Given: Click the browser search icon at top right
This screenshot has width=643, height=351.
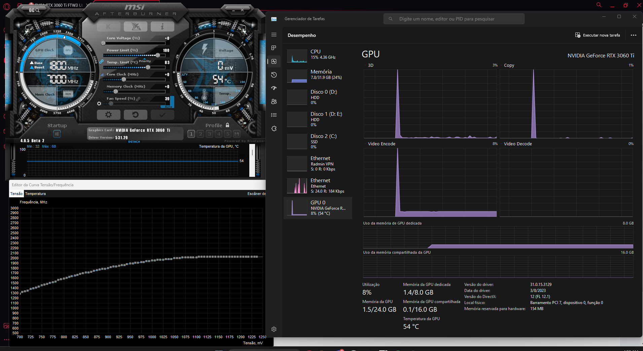Looking at the screenshot, I should click(x=599, y=5).
